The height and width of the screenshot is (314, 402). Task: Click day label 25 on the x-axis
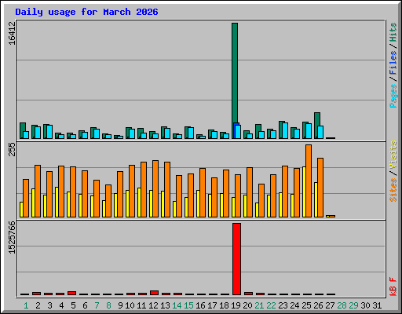(306, 305)
